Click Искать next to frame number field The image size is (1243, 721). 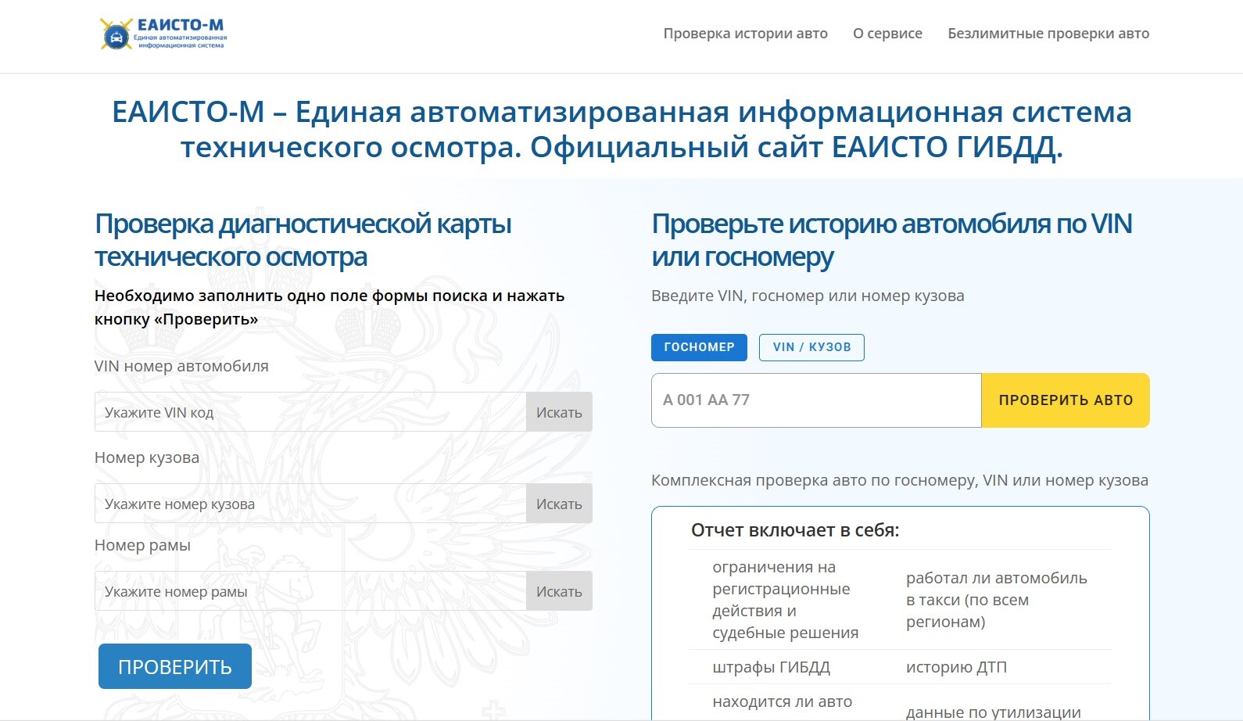pos(559,591)
